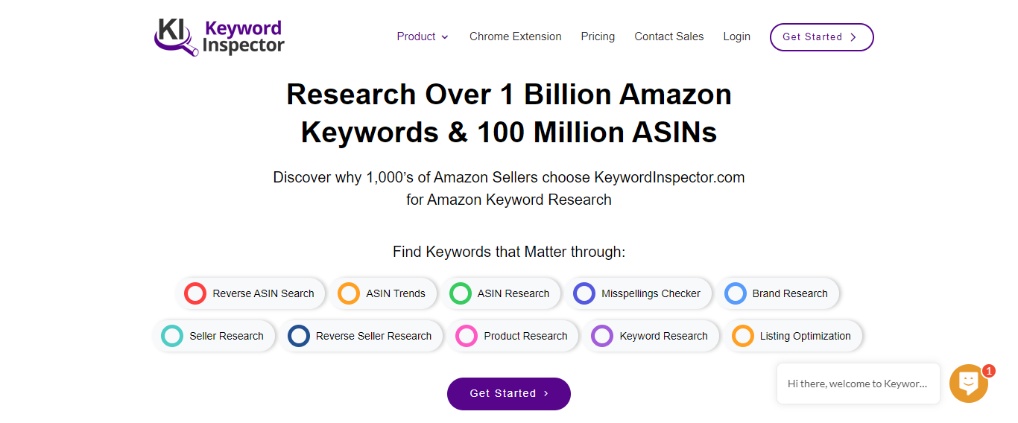Open the Chrome Extension page
The width and height of the screenshot is (1018, 423).
point(516,36)
